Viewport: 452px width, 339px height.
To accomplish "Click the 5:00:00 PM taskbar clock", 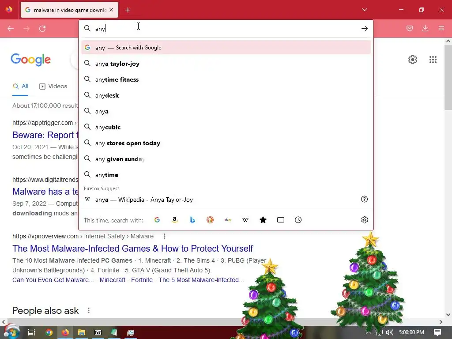I will coord(411,332).
